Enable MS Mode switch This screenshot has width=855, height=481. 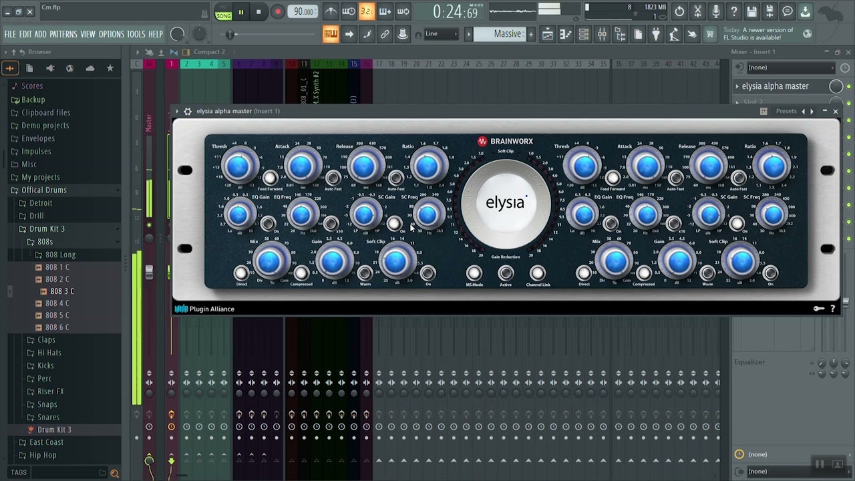click(x=474, y=273)
